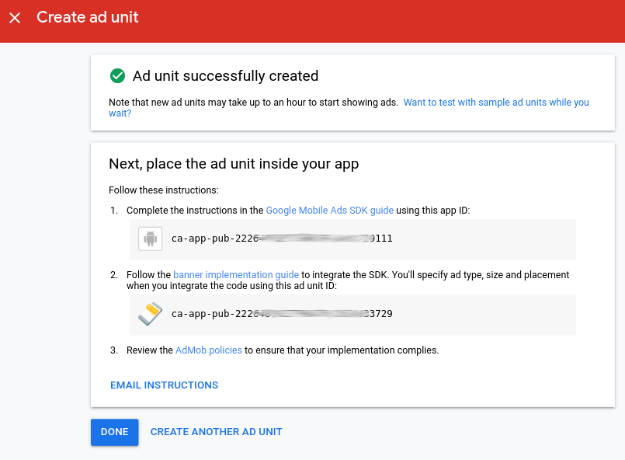The height and width of the screenshot is (460, 625).
Task: Click the 'Ad unit successfully created' heading
Action: click(x=226, y=76)
